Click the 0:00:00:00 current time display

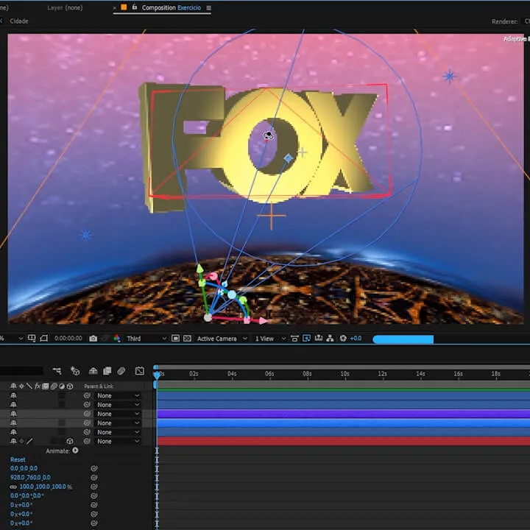68,339
